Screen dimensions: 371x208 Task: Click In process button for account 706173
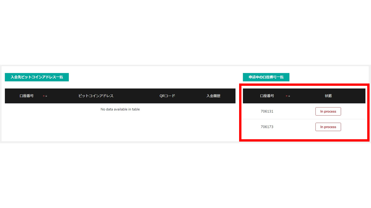tap(328, 127)
